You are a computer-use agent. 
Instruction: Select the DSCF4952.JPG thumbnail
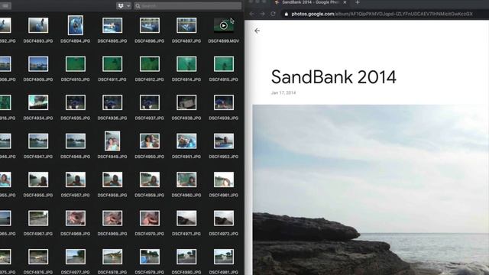[x=224, y=141]
